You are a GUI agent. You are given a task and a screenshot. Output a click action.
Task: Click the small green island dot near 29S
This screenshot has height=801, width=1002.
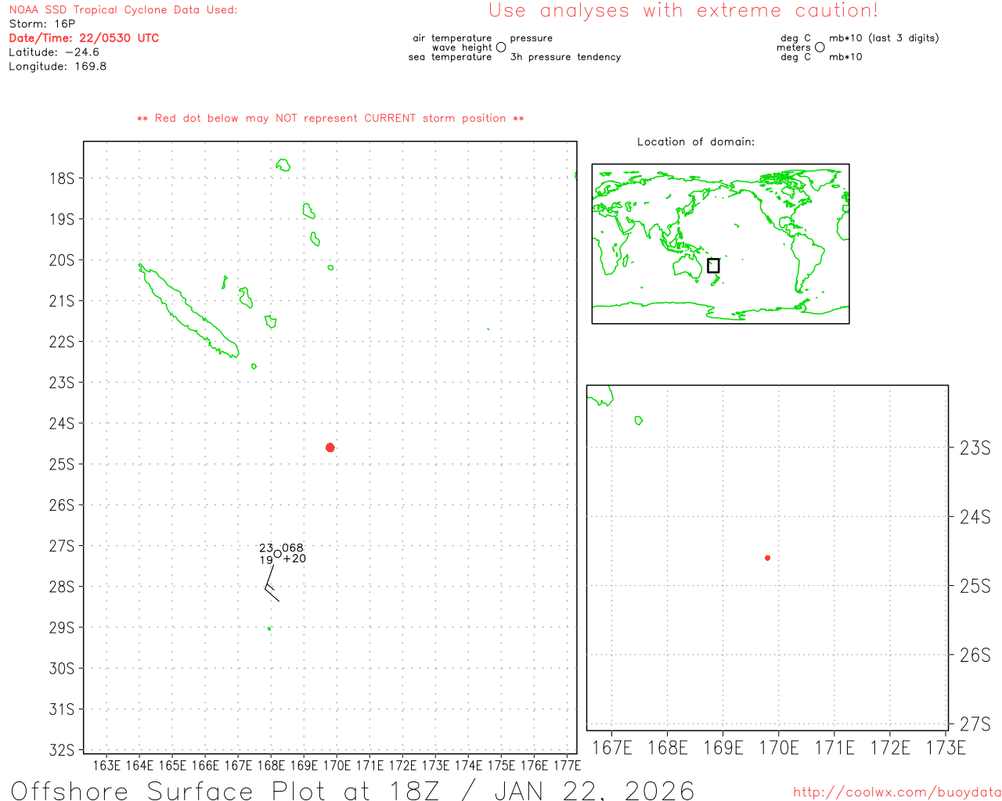pos(269,628)
